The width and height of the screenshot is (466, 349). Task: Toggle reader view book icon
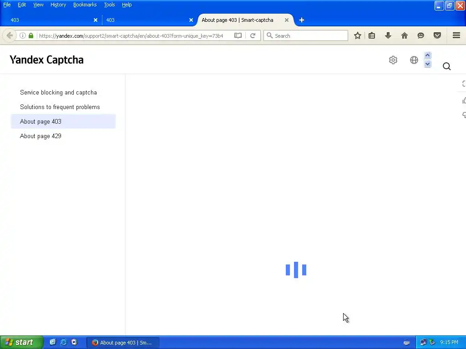(238, 35)
